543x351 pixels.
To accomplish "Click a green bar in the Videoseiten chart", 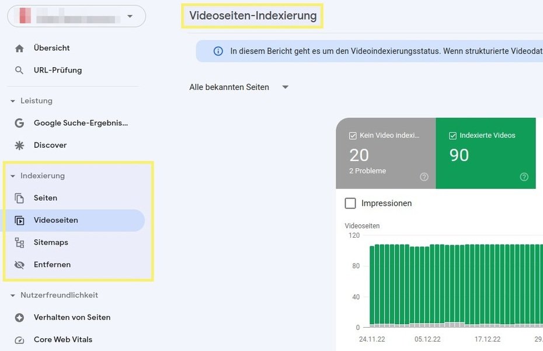I will [409, 280].
